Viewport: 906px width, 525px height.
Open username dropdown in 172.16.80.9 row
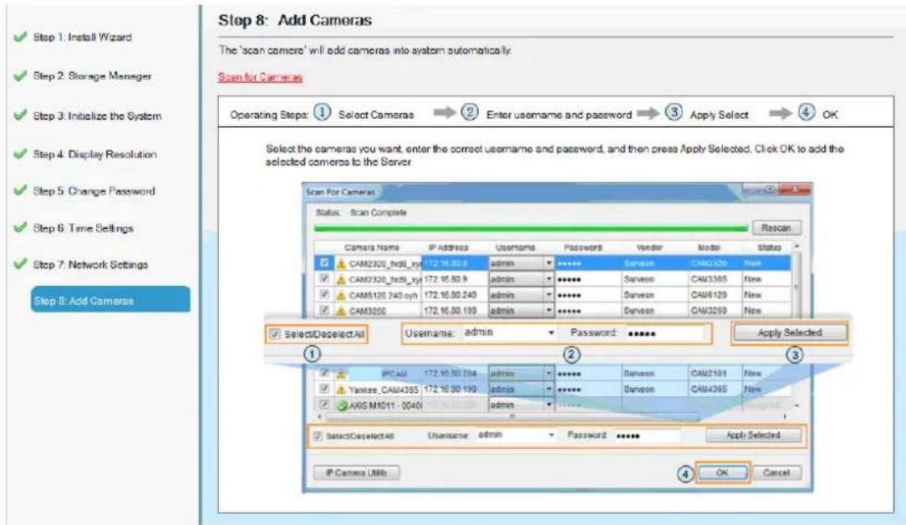click(549, 278)
